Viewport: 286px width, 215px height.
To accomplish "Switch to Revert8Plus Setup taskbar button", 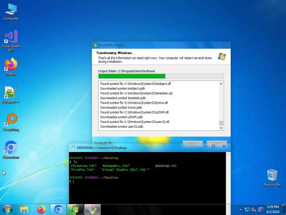I will [75, 209].
